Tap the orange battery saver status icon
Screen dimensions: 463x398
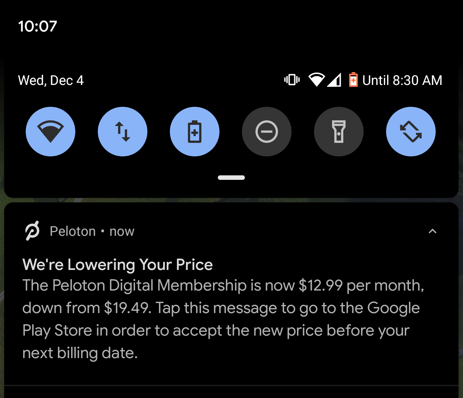[353, 80]
